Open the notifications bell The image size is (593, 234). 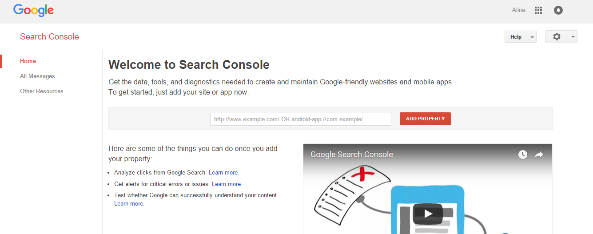[558, 10]
